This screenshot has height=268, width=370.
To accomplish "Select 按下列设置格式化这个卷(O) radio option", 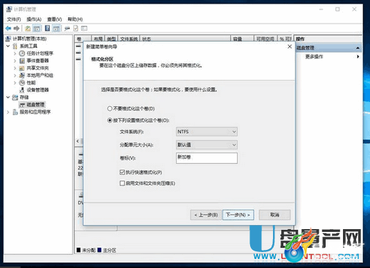I will coord(109,120).
